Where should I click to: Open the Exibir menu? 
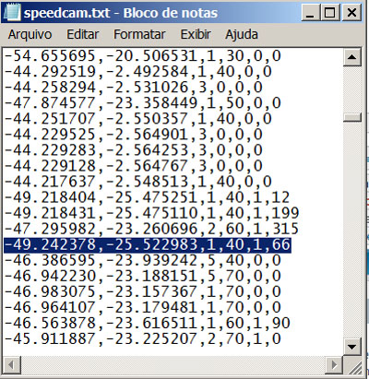[196, 34]
